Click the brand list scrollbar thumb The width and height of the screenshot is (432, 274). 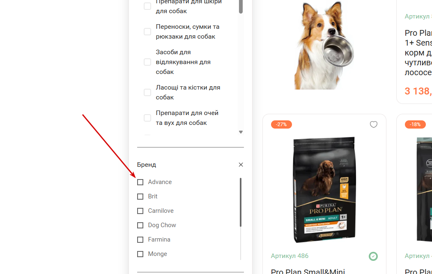(241, 203)
